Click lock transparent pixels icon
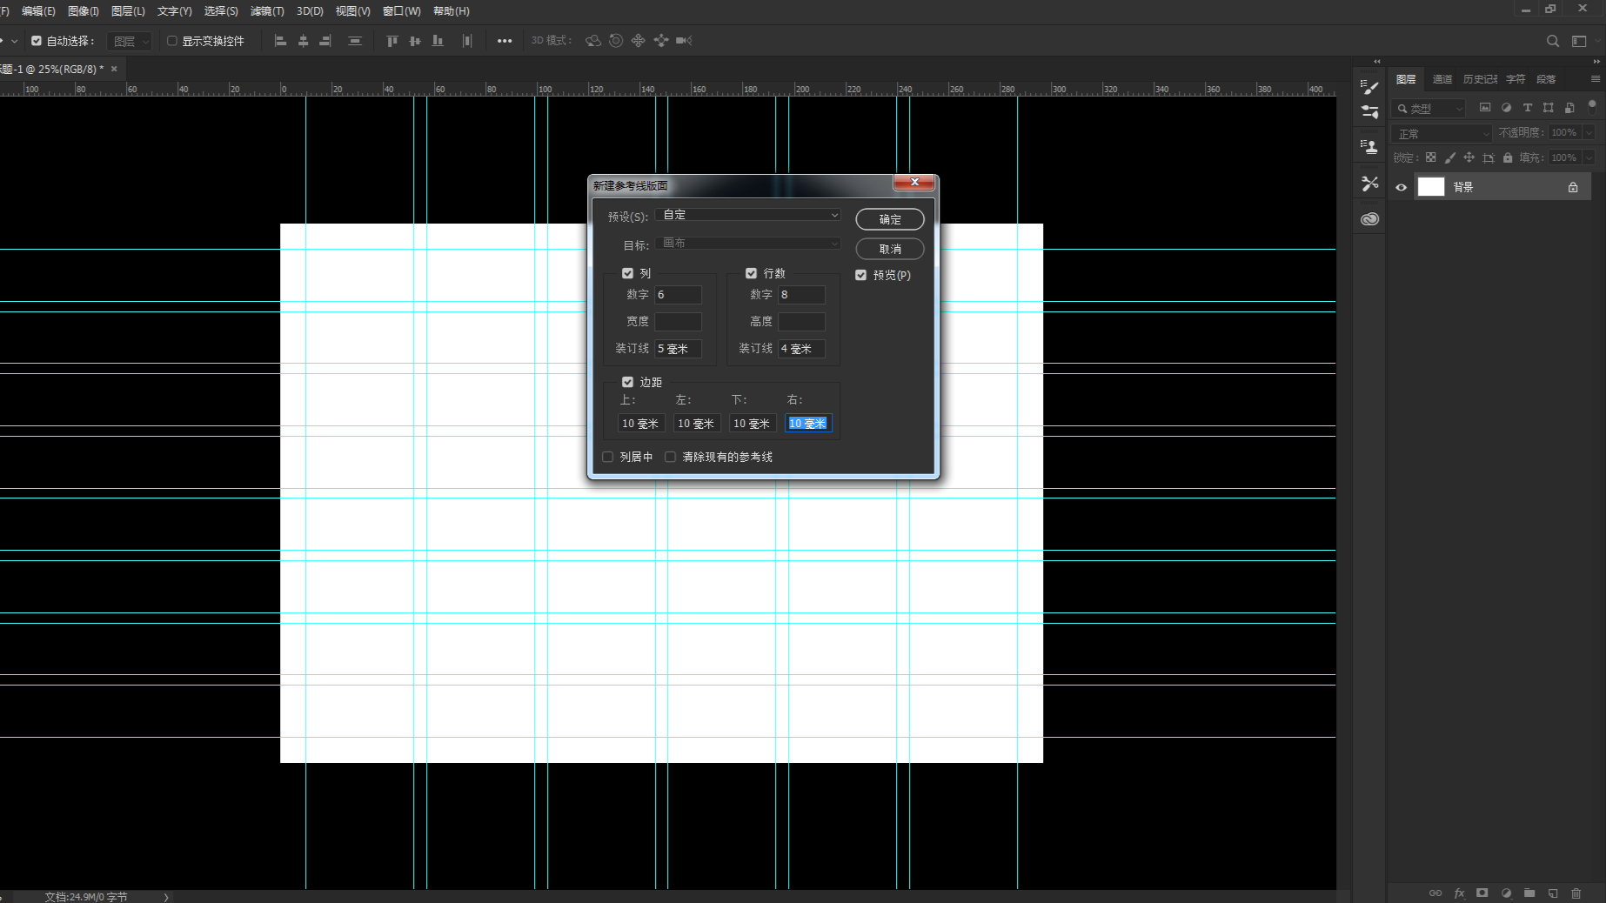This screenshot has width=1606, height=903. coord(1430,157)
